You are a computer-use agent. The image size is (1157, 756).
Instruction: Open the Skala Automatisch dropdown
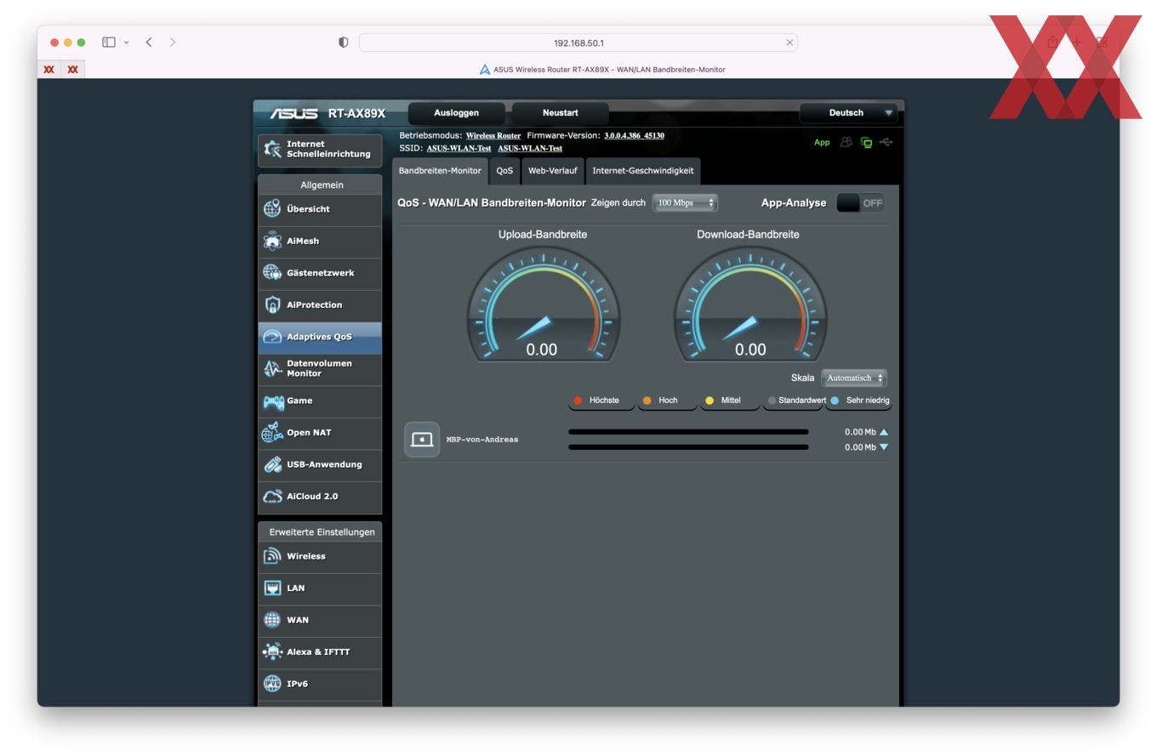(854, 378)
